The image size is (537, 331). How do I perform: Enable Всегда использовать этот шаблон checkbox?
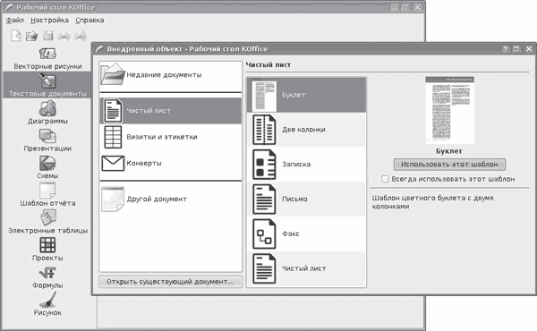click(385, 179)
